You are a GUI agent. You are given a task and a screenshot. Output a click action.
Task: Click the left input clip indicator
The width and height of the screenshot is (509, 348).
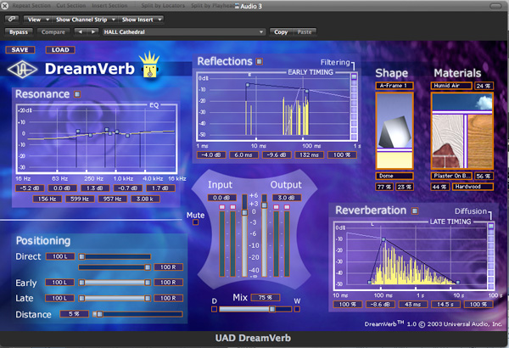221,207
